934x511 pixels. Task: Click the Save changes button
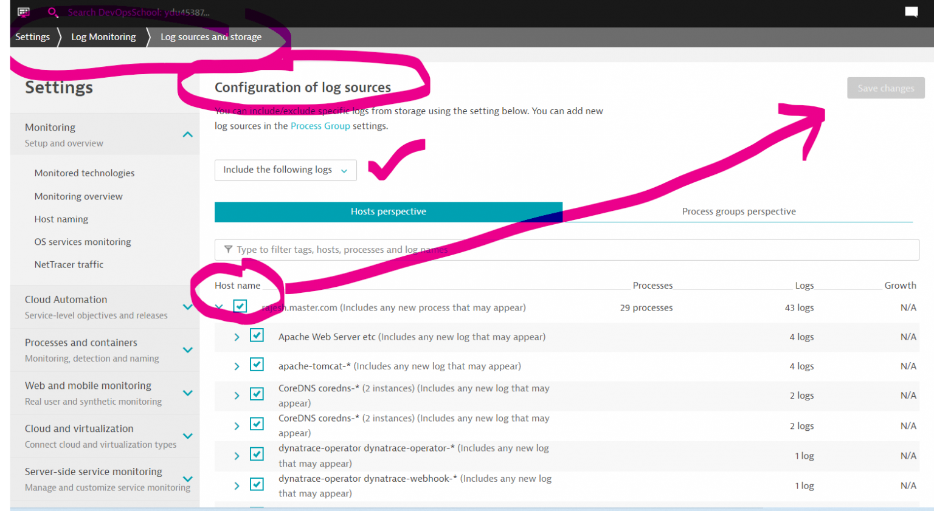click(885, 88)
